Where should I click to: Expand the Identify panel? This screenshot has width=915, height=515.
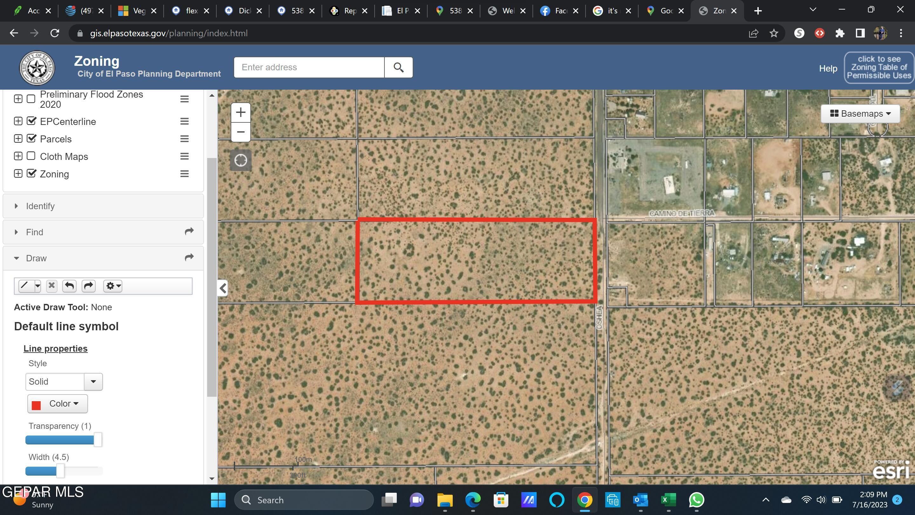(x=40, y=206)
